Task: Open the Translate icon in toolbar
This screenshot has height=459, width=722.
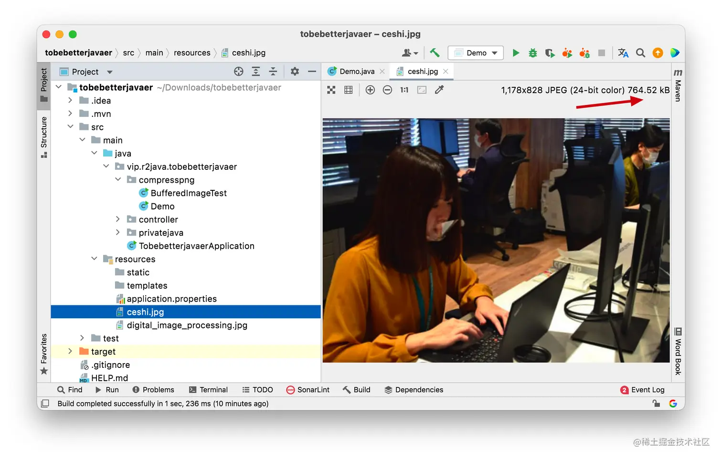Action: click(623, 53)
